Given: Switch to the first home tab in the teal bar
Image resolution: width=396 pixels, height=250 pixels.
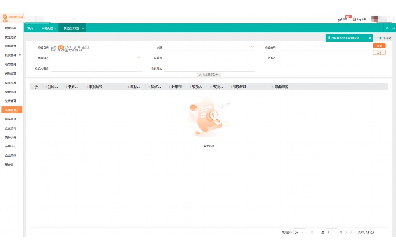Looking at the screenshot, I should (30, 28).
